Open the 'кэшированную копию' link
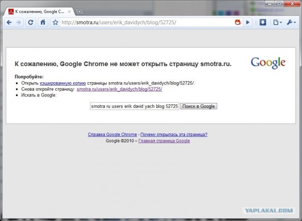This screenshot has width=302, height=221. click(x=63, y=83)
